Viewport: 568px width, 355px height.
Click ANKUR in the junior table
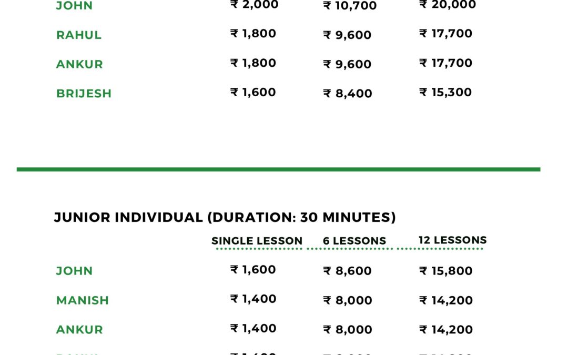coord(79,330)
